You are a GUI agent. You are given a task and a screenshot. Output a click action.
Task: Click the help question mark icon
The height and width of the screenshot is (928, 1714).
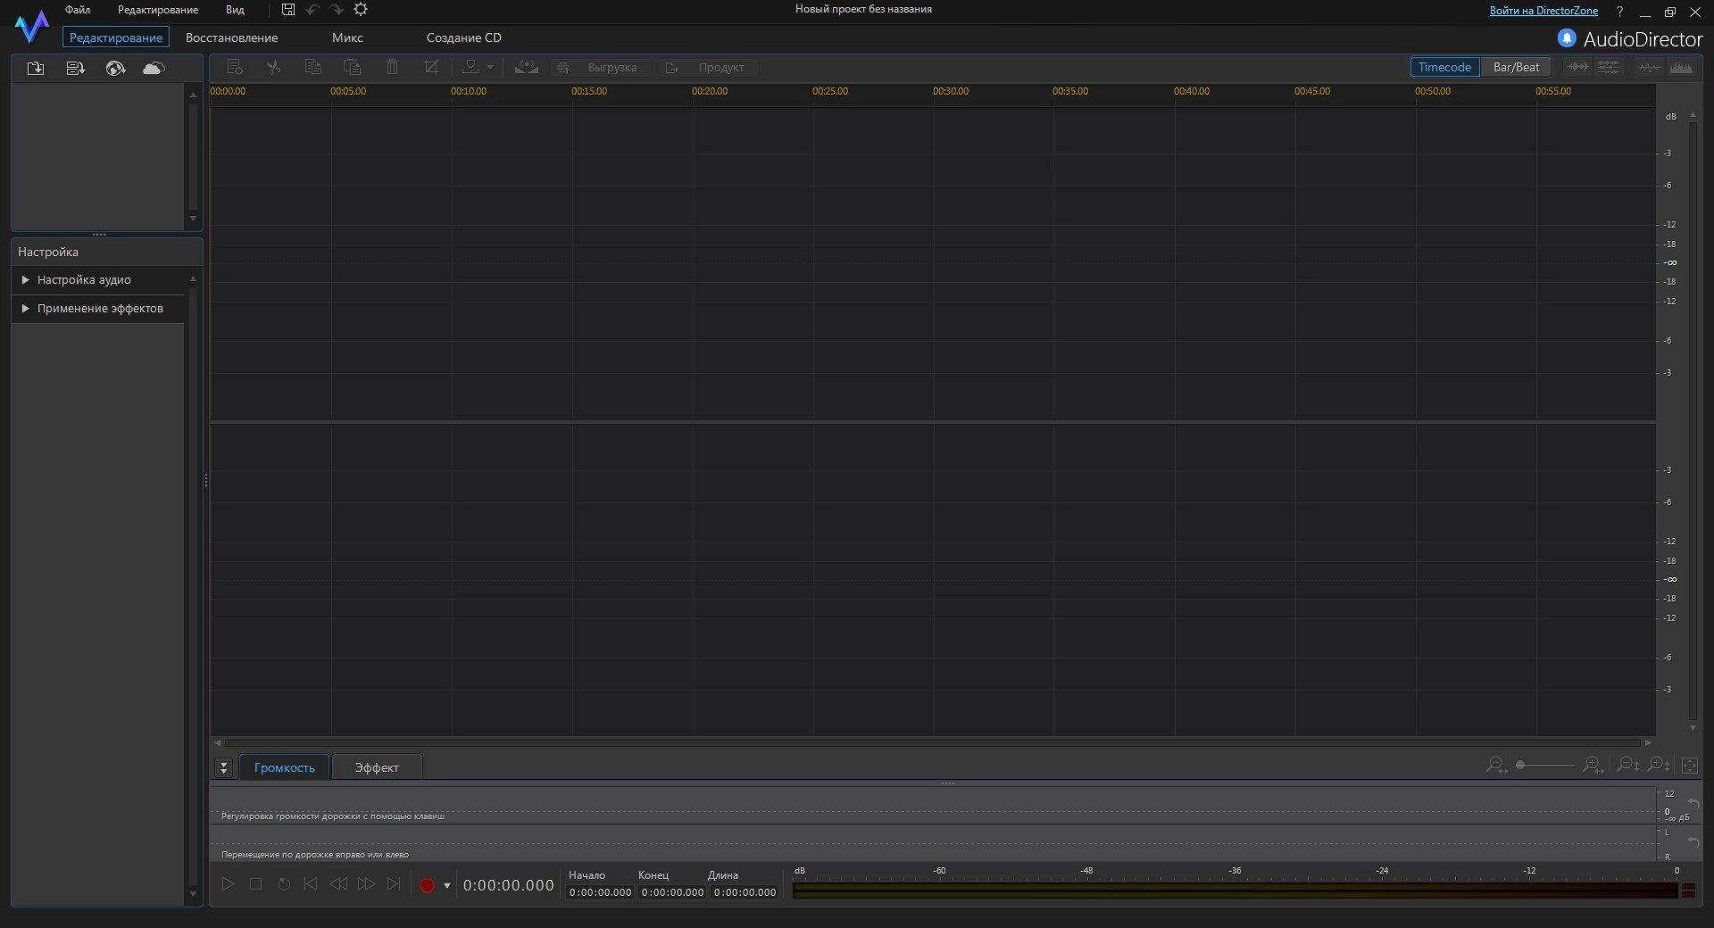[1619, 12]
